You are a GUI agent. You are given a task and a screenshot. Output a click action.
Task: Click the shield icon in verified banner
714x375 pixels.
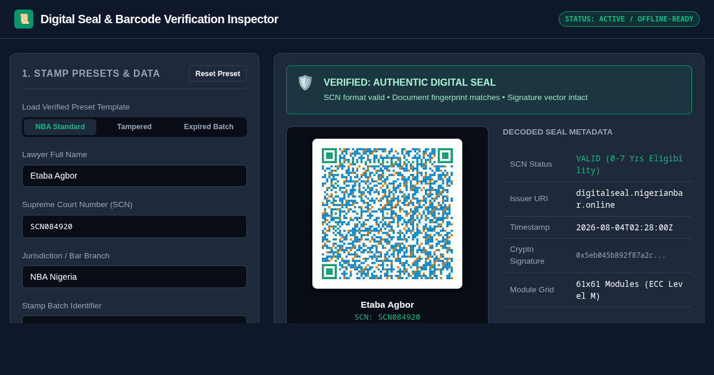pos(305,83)
